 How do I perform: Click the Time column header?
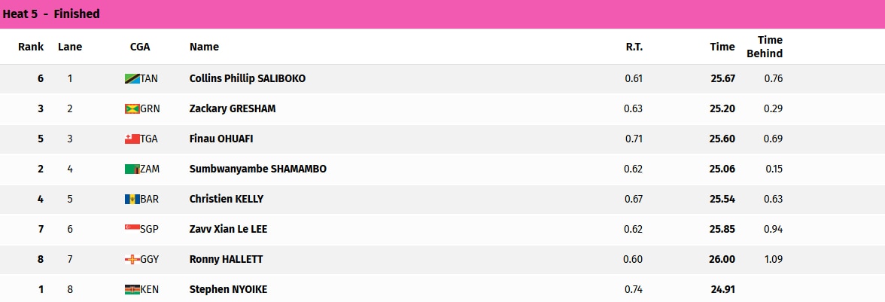point(722,47)
